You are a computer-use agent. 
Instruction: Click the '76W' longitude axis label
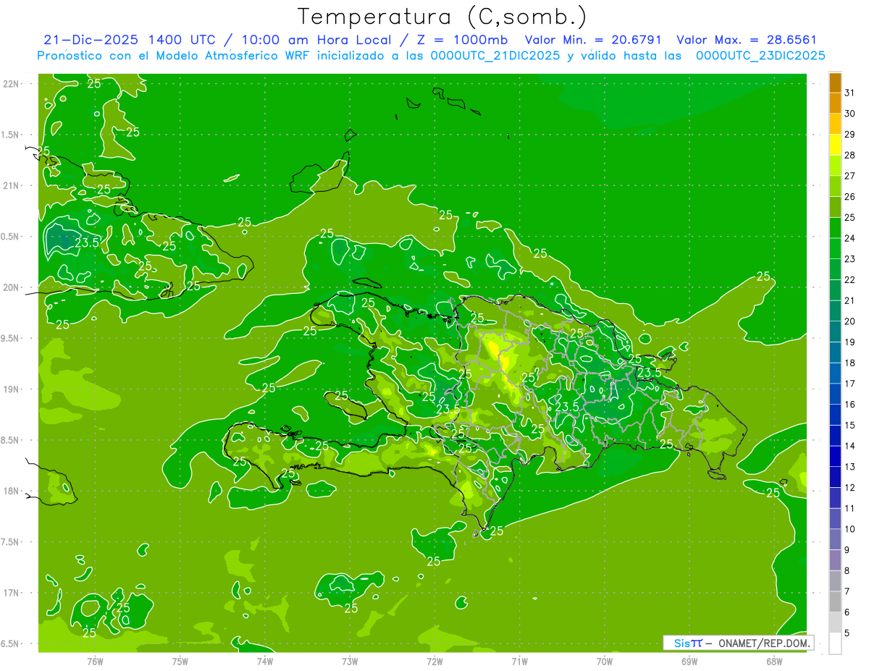(x=96, y=661)
